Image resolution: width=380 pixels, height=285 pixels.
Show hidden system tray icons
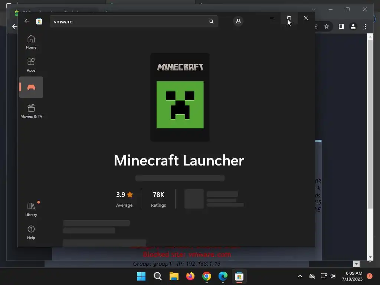(x=300, y=276)
